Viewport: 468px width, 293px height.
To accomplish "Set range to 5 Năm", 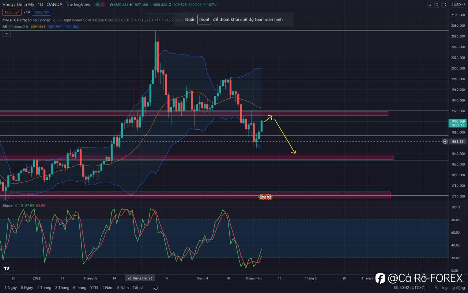I will click(x=123, y=288).
